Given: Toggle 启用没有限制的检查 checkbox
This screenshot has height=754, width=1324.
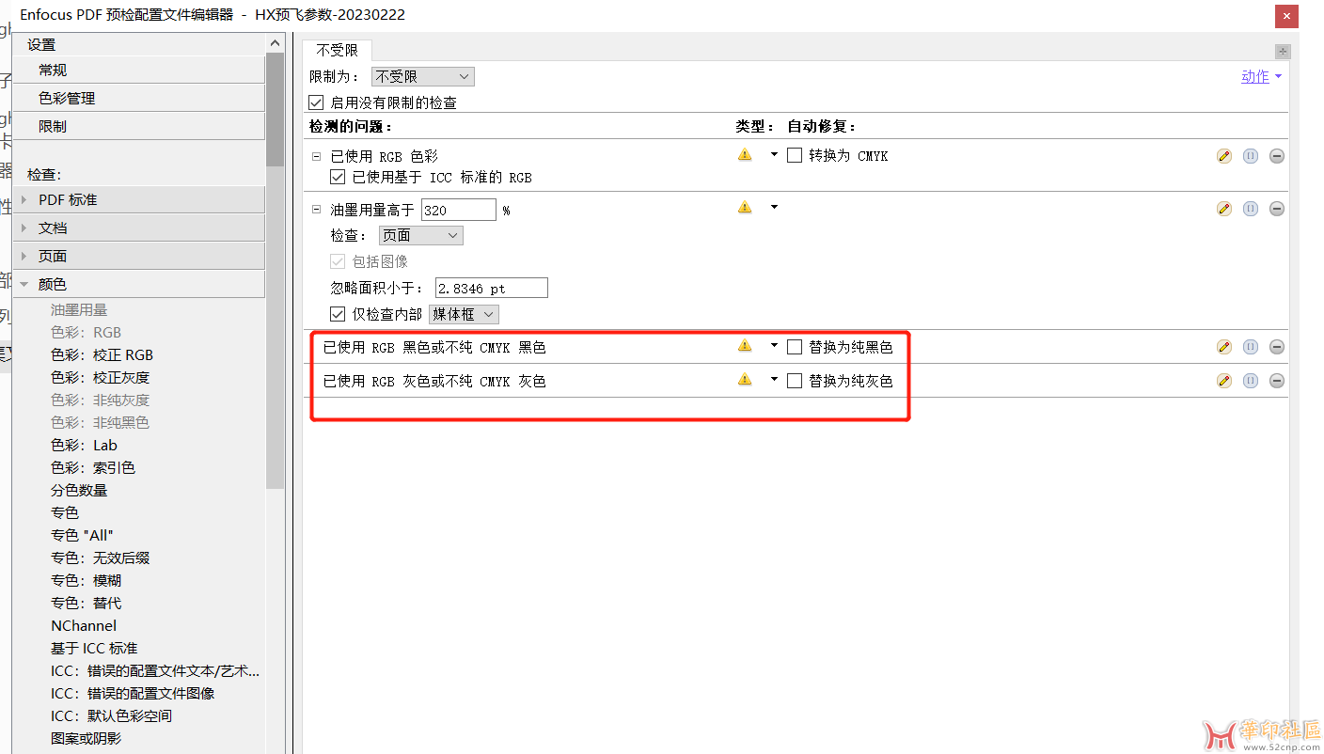Looking at the screenshot, I should pos(316,102).
